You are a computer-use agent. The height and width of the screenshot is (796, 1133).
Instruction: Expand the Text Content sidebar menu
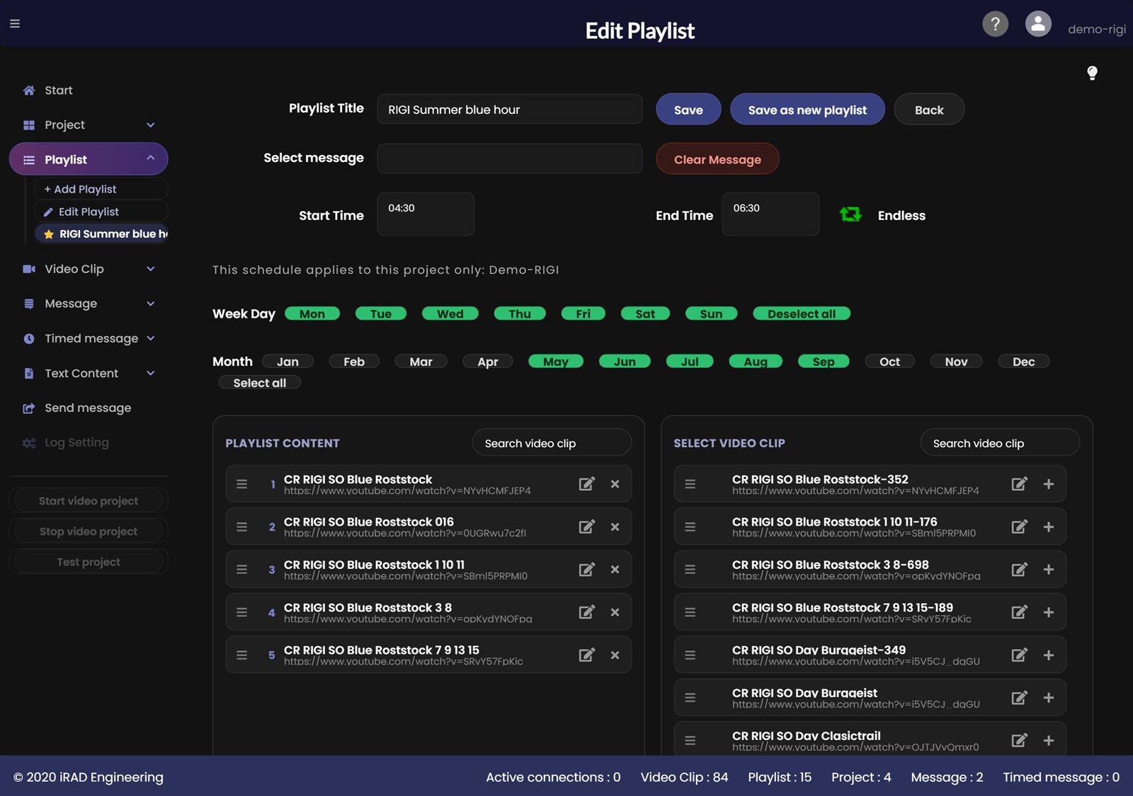(89, 373)
